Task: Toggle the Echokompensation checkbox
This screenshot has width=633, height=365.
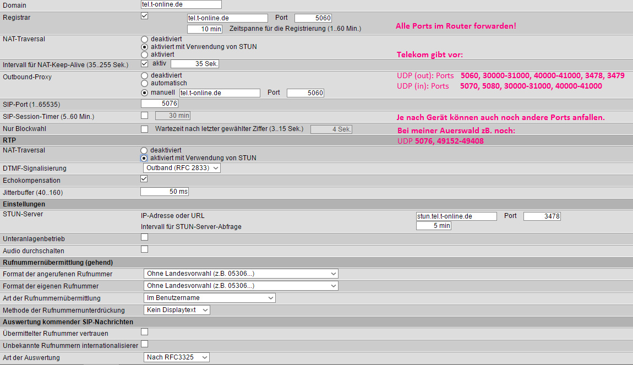Action: (x=144, y=178)
